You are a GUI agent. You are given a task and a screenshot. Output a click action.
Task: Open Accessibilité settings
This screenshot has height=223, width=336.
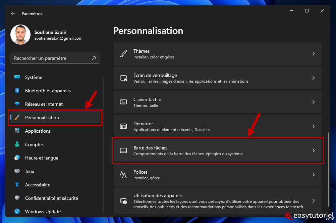pyautogui.click(x=55, y=185)
